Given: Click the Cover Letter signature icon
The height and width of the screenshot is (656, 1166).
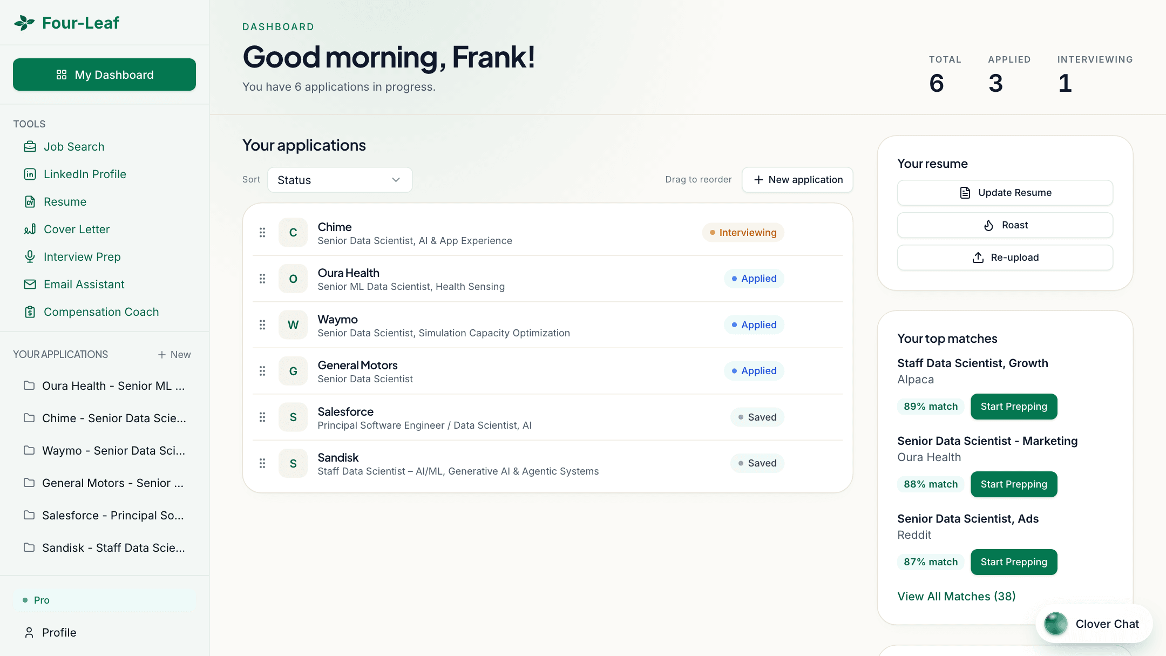Looking at the screenshot, I should click(30, 229).
